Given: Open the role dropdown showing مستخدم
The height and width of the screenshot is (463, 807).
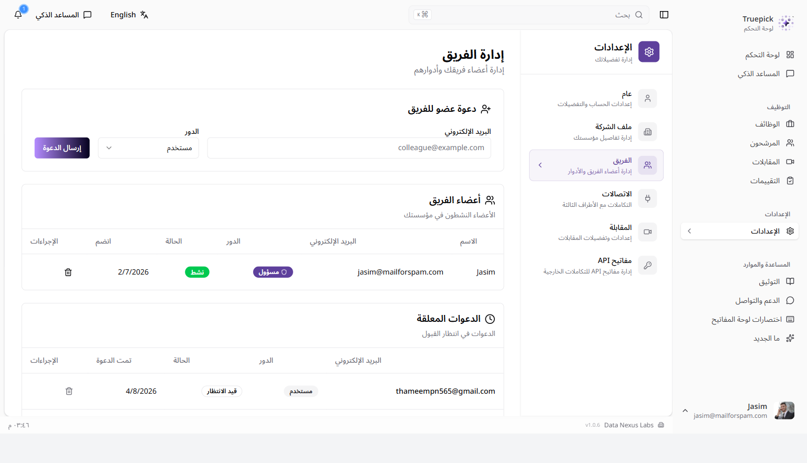Looking at the screenshot, I should click(x=149, y=148).
